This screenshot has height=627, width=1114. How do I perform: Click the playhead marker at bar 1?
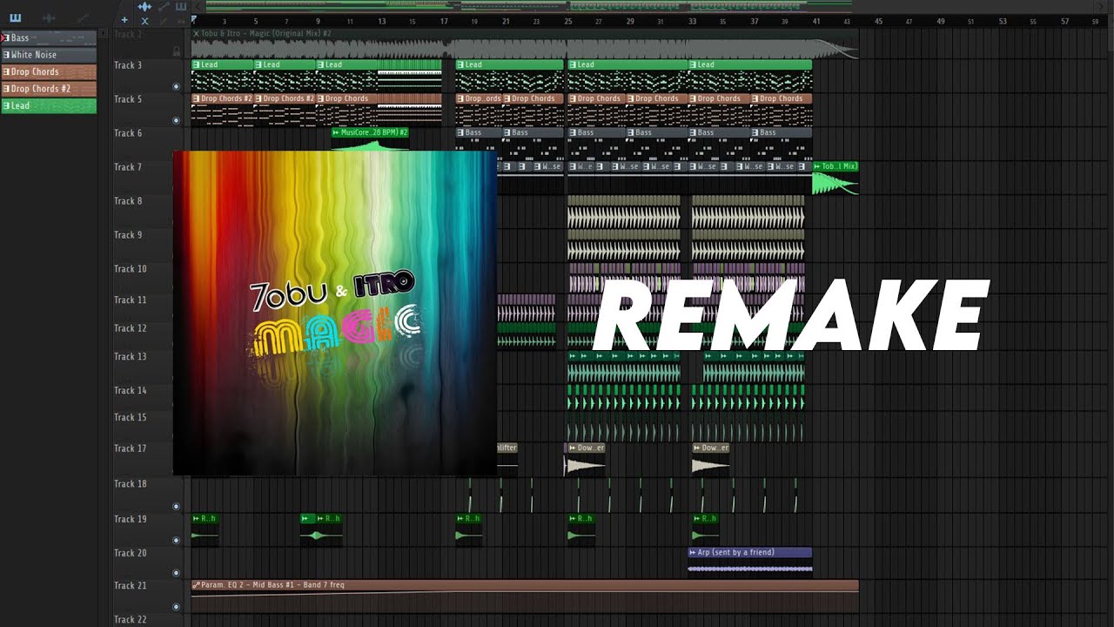(x=194, y=18)
